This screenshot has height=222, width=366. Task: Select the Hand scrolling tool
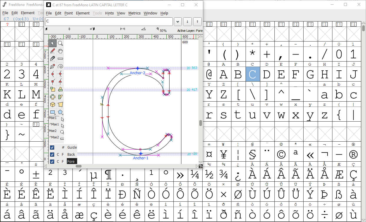pos(60,51)
